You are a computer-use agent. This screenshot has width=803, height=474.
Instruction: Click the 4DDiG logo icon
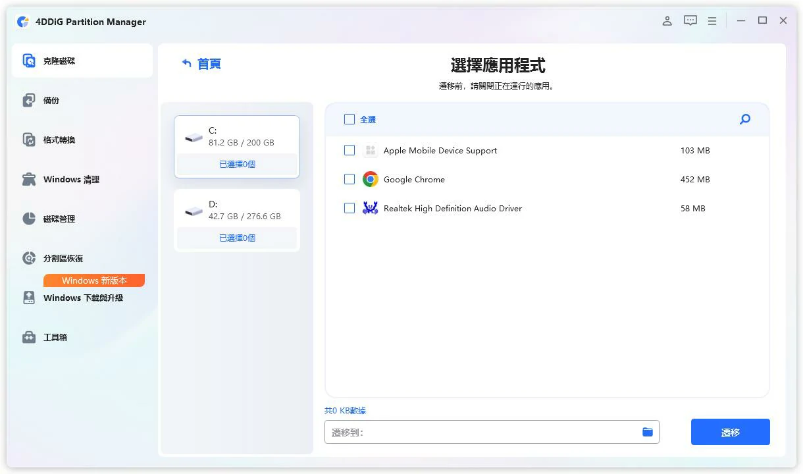23,22
